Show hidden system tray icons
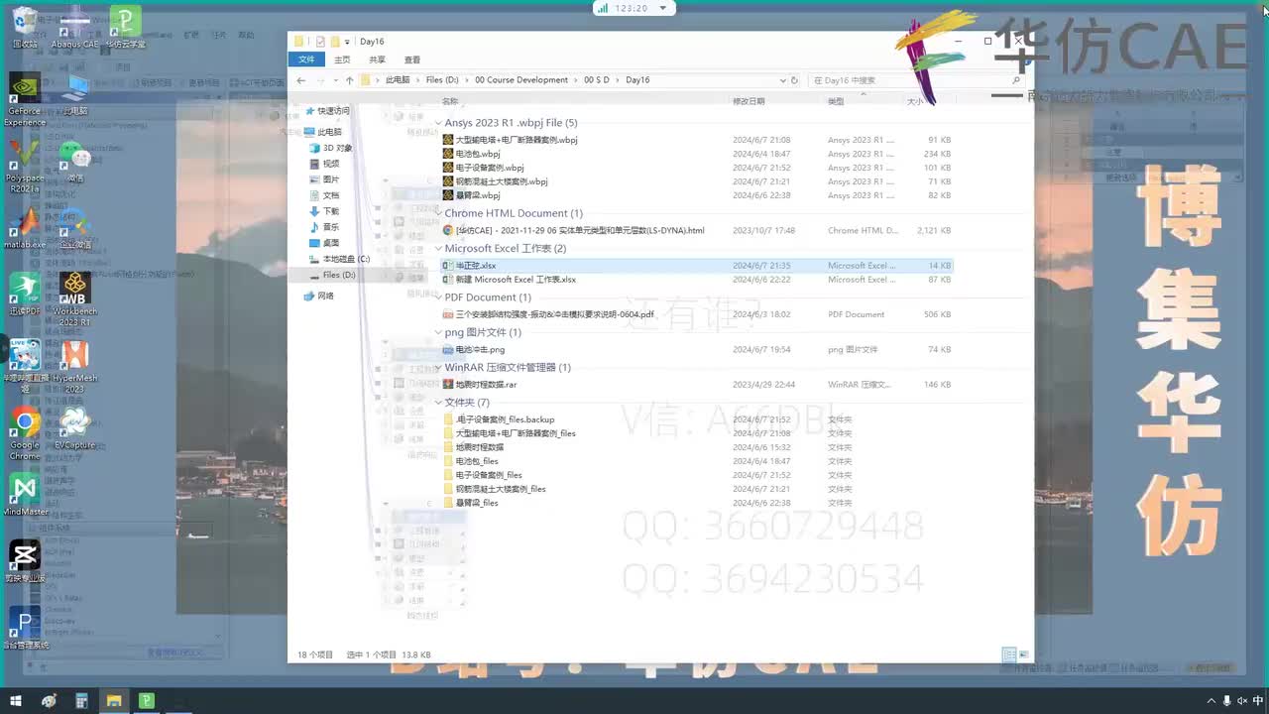The height and width of the screenshot is (714, 1269). pyautogui.click(x=1211, y=701)
